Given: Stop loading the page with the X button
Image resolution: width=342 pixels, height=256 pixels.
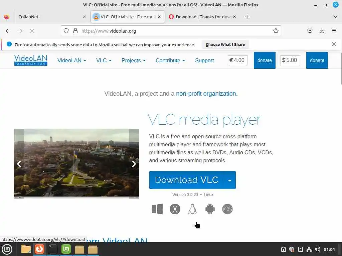Looking at the screenshot, I should point(32,31).
